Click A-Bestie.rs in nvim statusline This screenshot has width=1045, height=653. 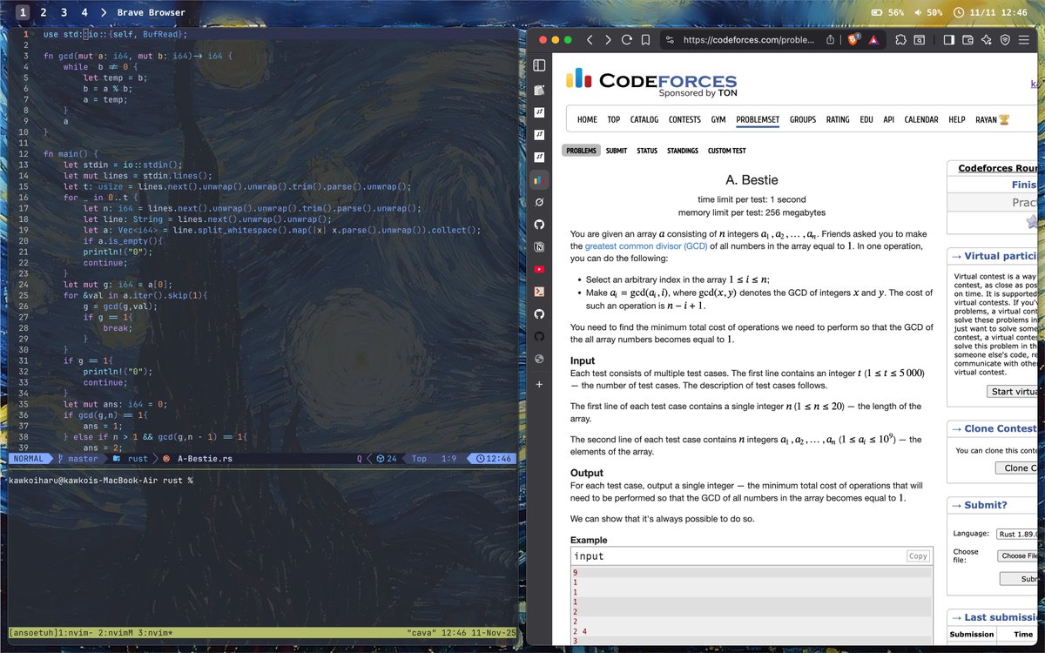204,458
